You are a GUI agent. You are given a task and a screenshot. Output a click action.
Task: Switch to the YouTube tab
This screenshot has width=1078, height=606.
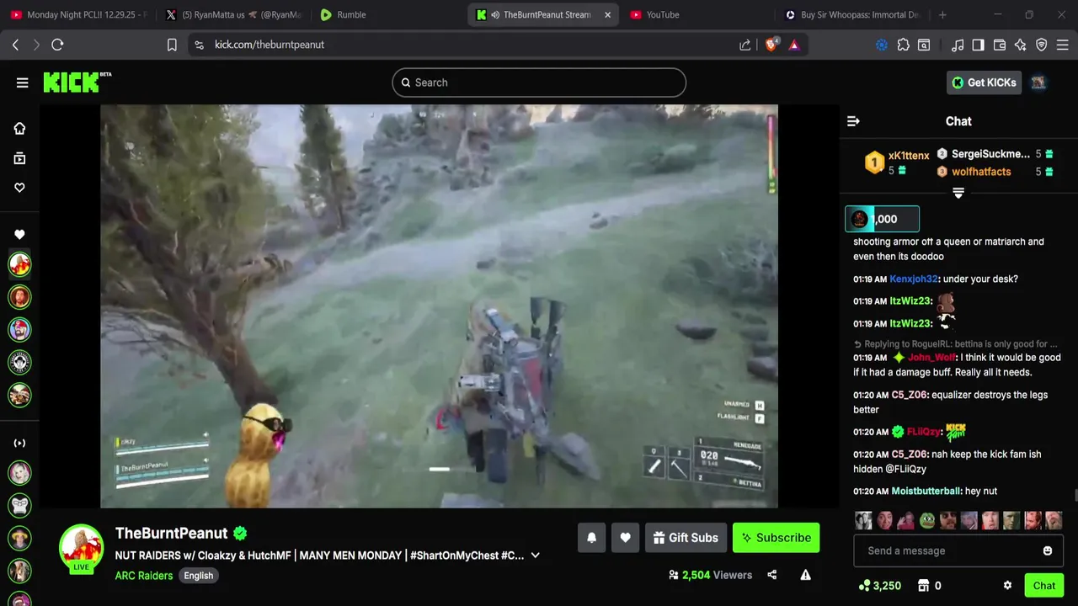[x=696, y=14]
